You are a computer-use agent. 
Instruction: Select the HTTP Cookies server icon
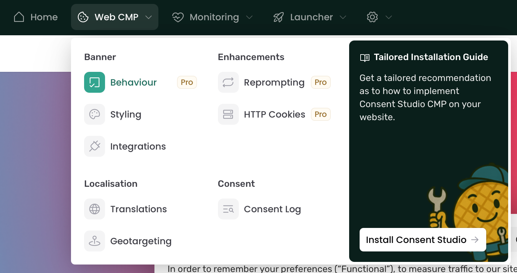pyautogui.click(x=228, y=114)
